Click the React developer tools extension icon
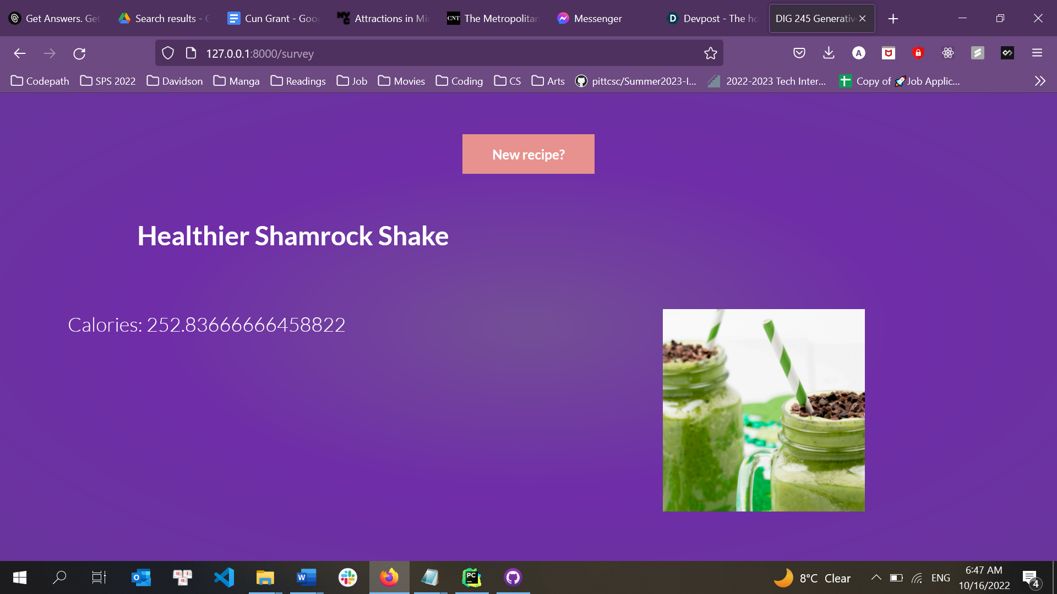1057x594 pixels. coord(947,53)
